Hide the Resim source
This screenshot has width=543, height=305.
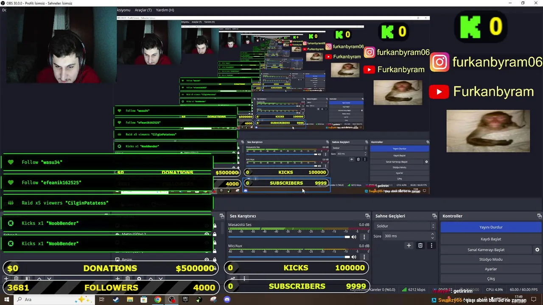coord(207,260)
